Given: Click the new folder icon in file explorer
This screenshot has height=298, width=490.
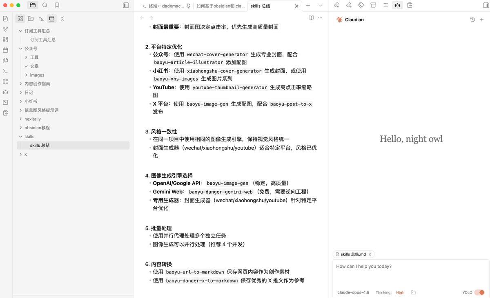Looking at the screenshot, I should click(31, 18).
